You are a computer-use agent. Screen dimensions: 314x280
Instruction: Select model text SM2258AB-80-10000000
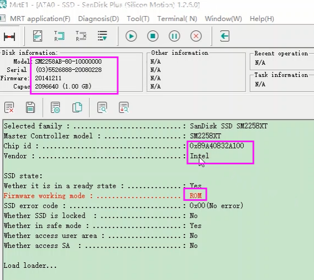click(x=69, y=61)
